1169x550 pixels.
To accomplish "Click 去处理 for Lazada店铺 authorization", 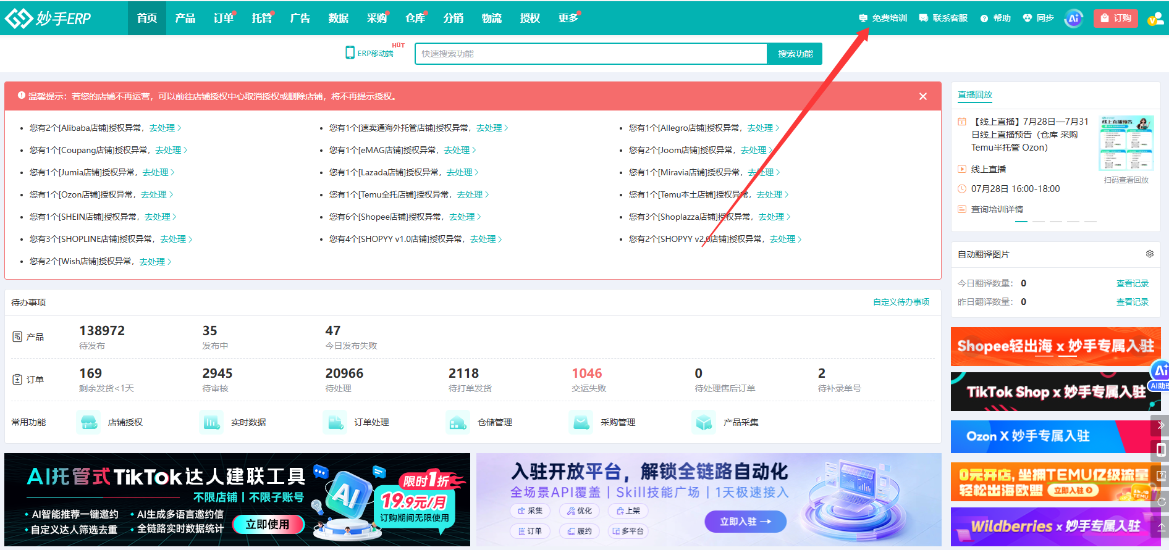I will [x=463, y=172].
